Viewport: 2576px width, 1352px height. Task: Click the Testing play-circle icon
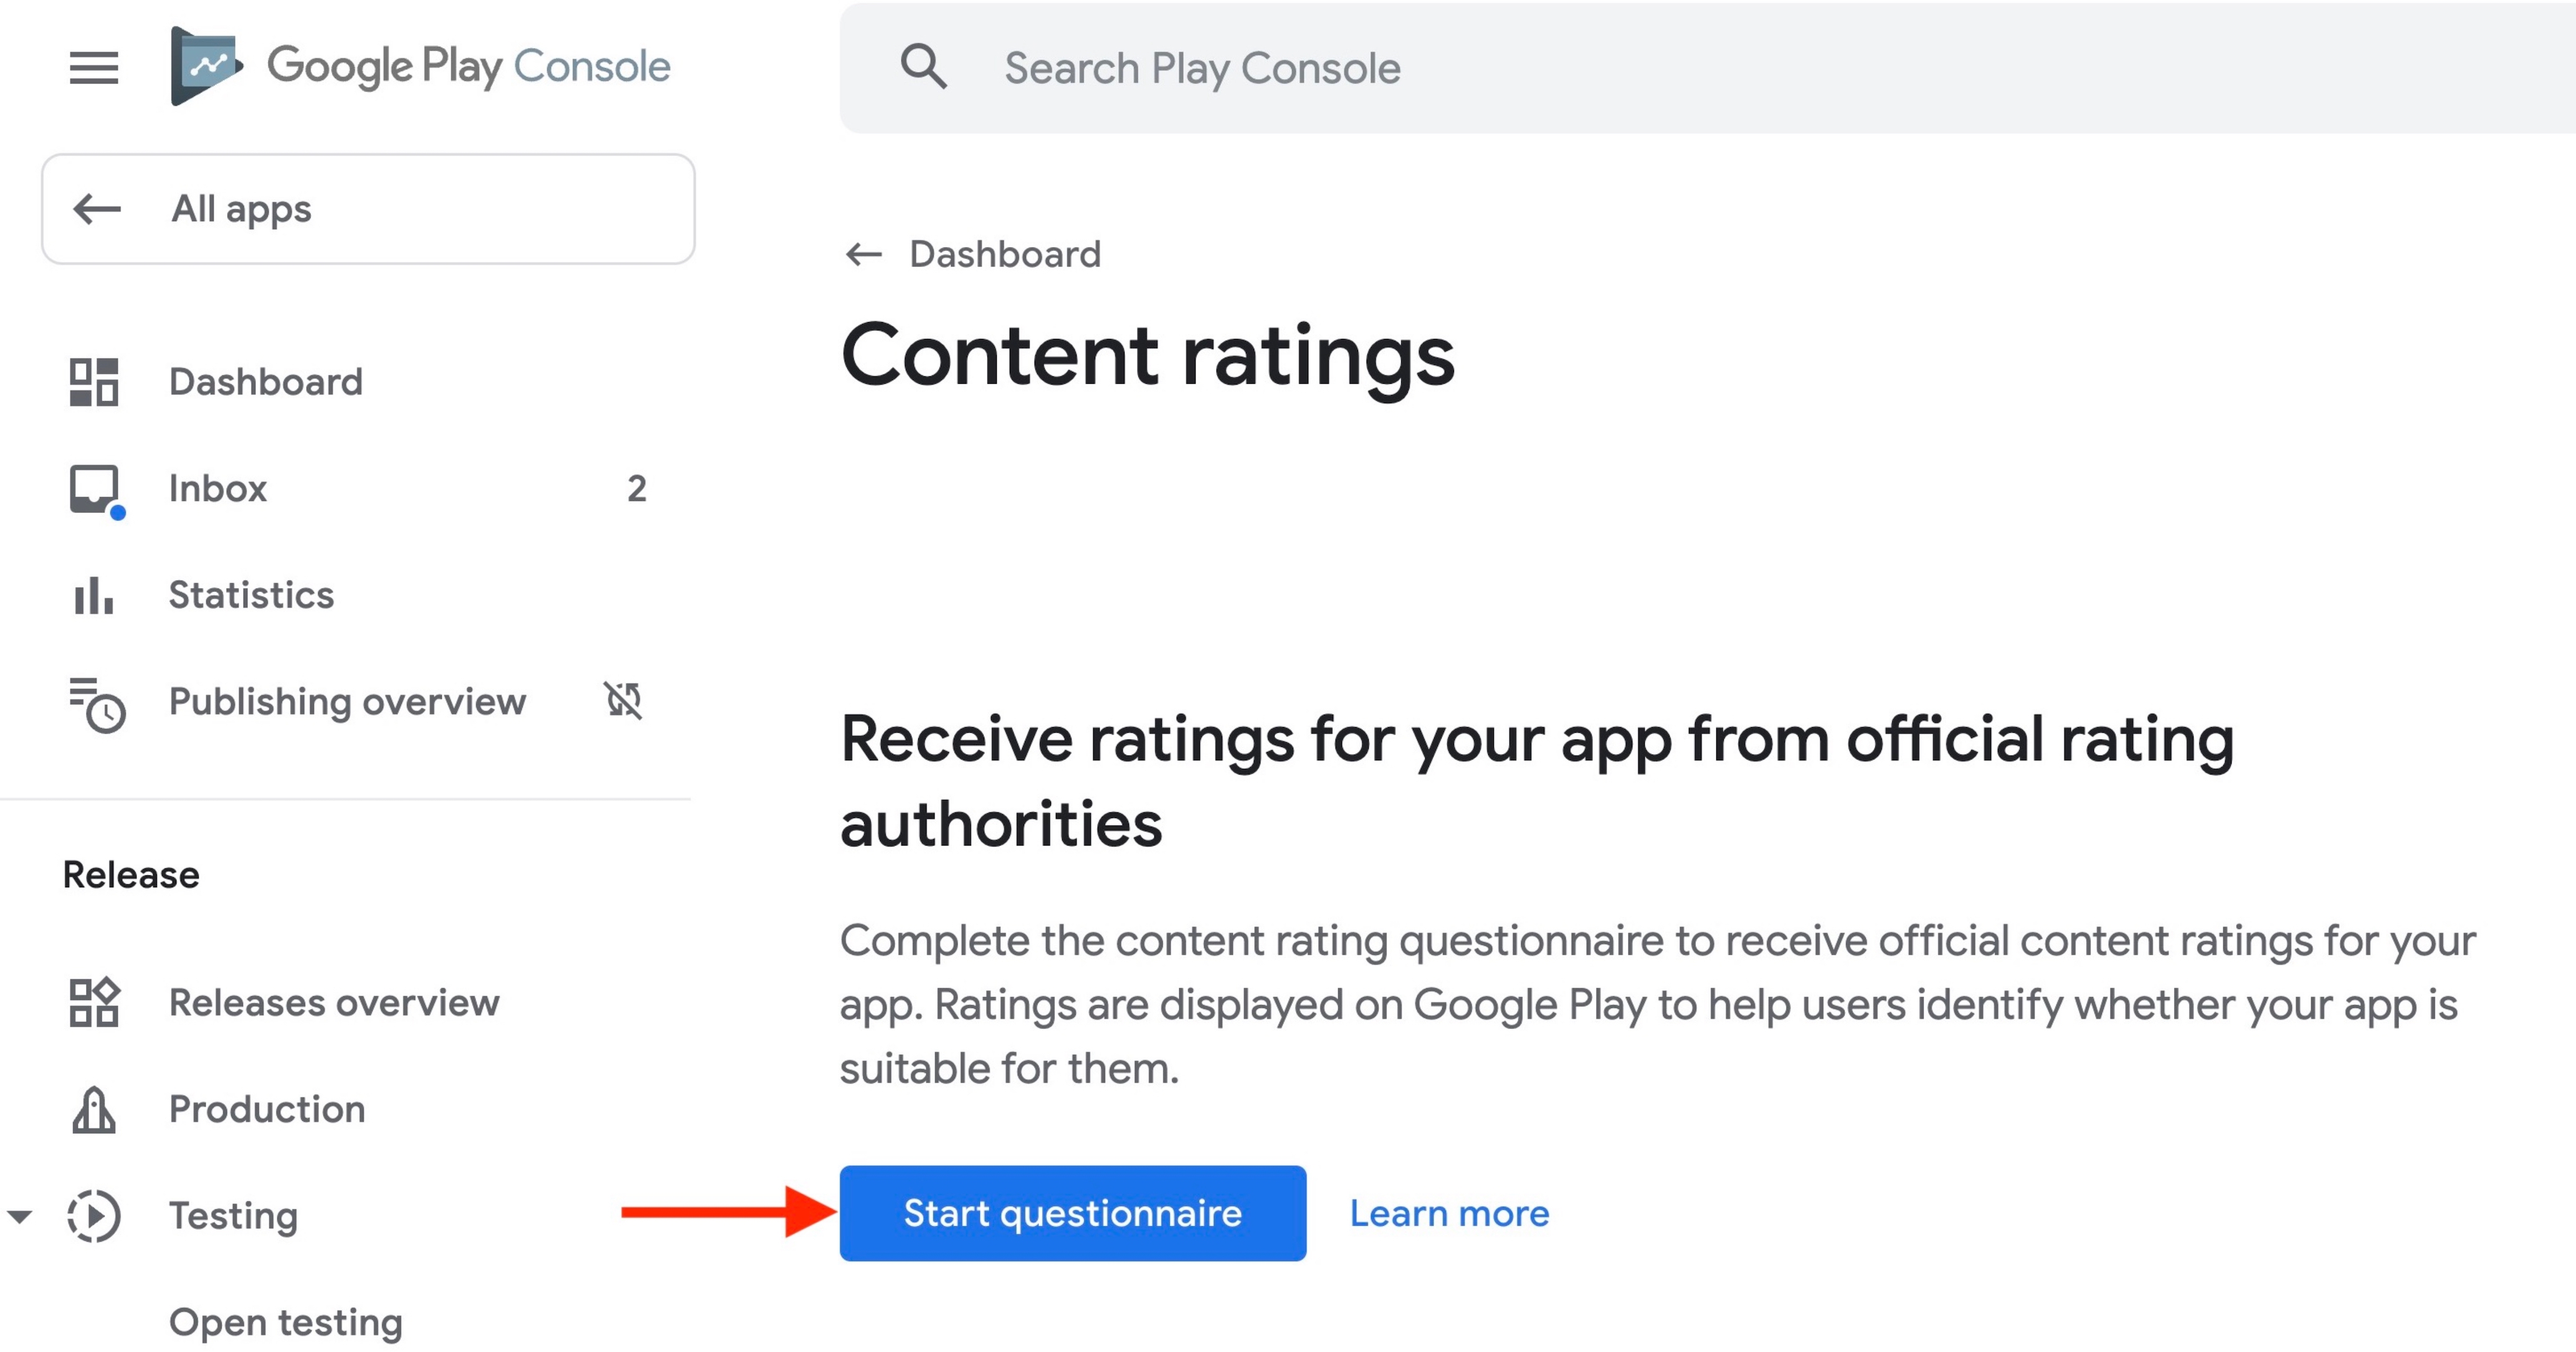click(x=94, y=1216)
